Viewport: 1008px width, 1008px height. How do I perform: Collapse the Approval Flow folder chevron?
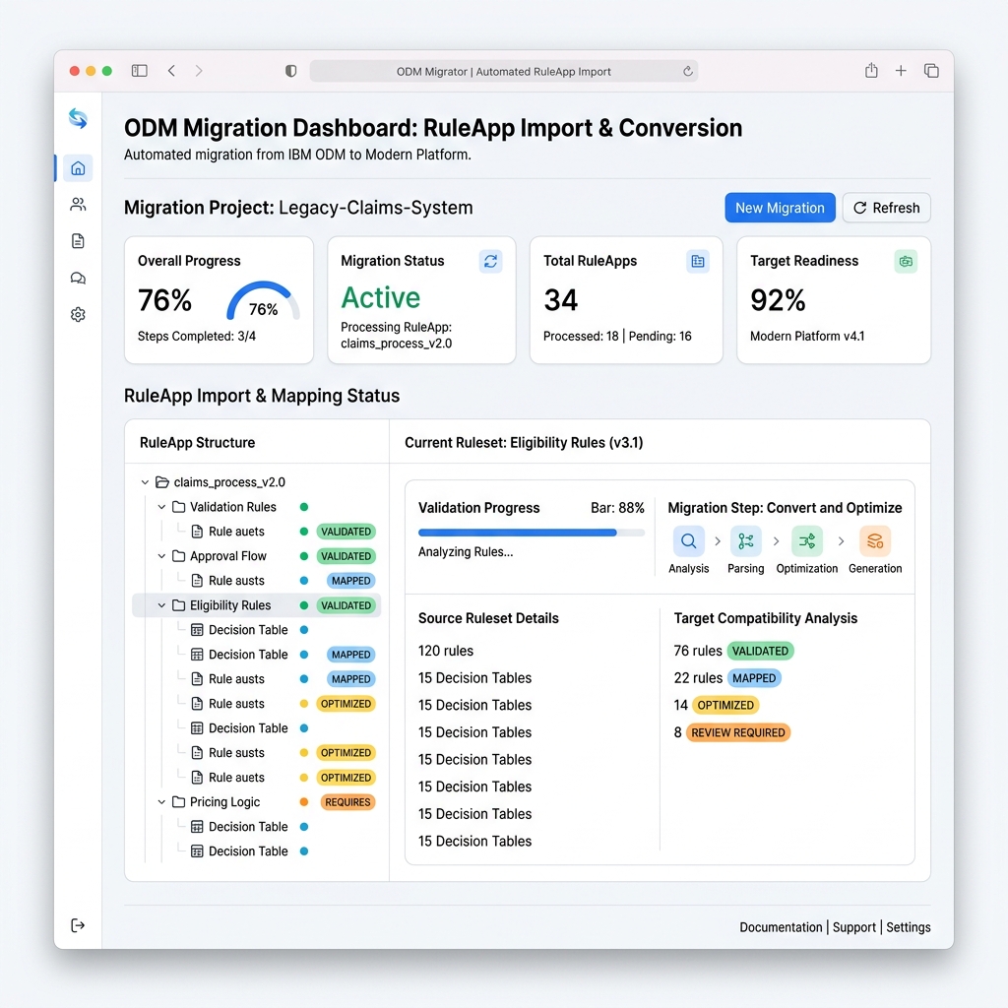pos(162,556)
